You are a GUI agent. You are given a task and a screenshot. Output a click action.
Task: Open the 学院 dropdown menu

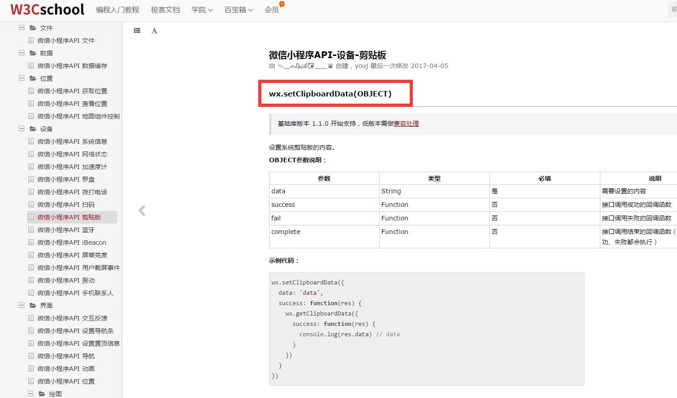click(x=202, y=10)
